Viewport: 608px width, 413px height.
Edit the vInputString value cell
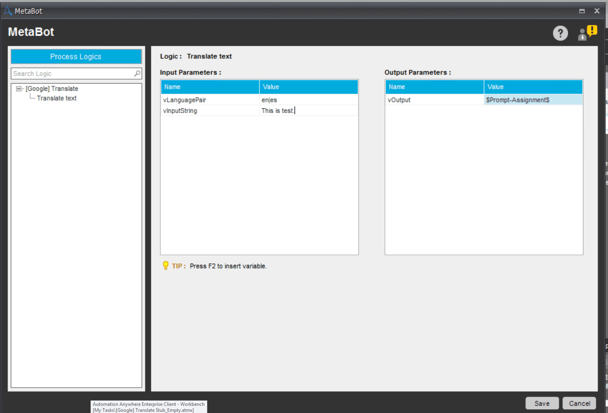click(x=309, y=111)
